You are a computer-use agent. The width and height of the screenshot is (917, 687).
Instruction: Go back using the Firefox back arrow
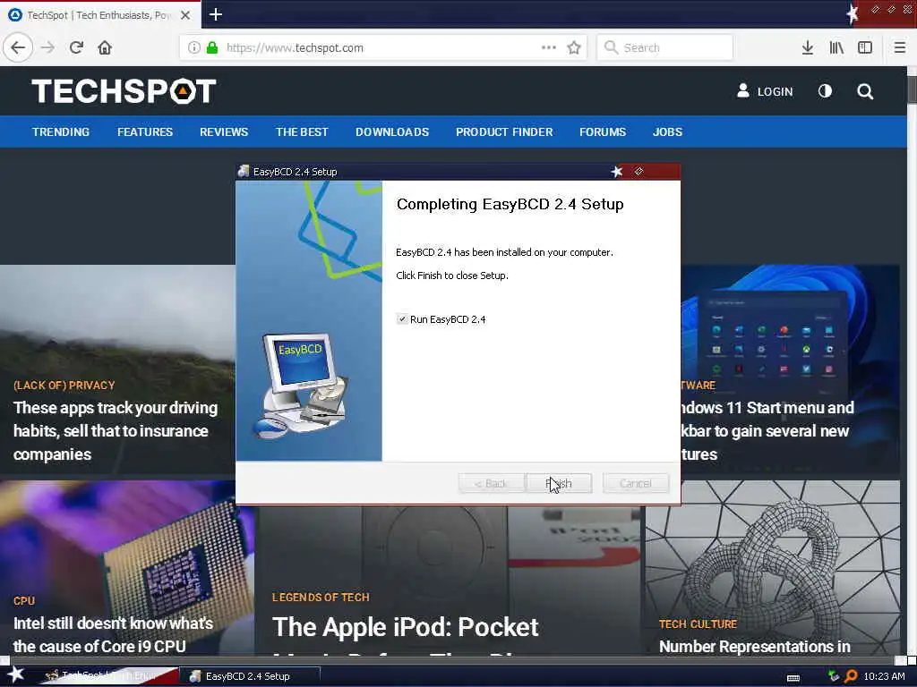[x=18, y=47]
